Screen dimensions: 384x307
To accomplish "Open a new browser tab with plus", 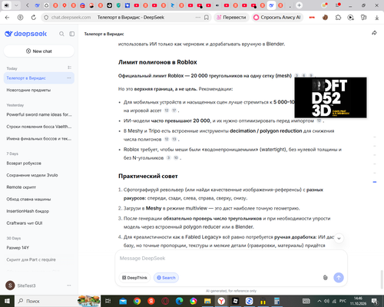I will pyautogui.click(x=299, y=5).
